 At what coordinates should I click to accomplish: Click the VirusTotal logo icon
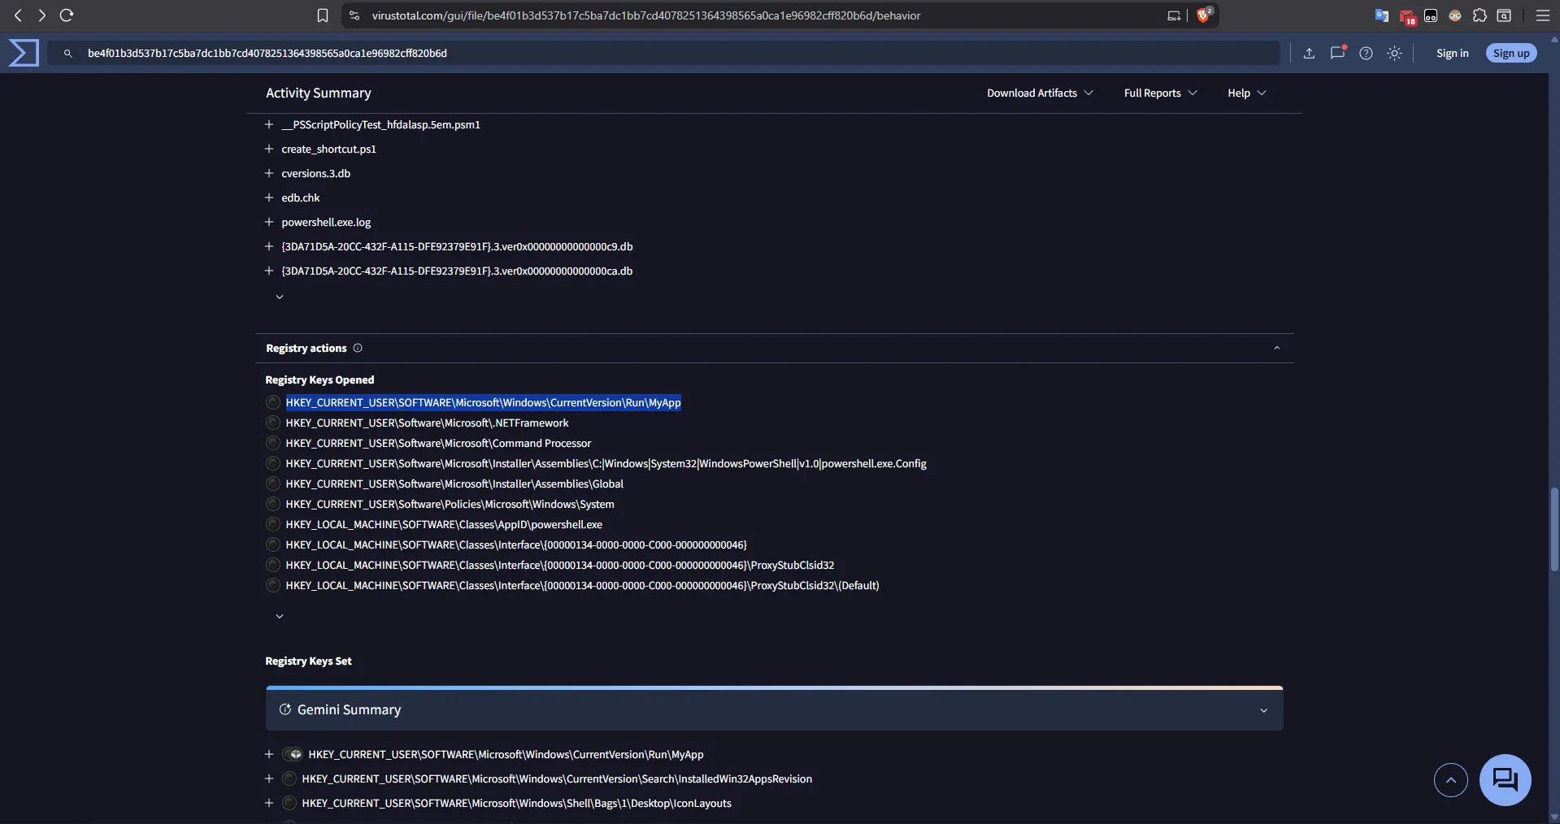24,53
